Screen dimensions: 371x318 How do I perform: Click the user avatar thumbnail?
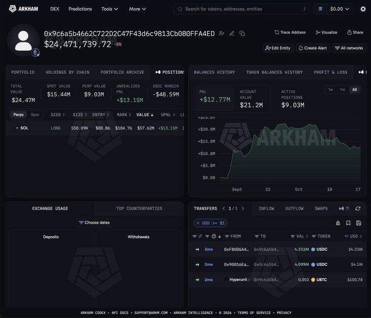23,40
